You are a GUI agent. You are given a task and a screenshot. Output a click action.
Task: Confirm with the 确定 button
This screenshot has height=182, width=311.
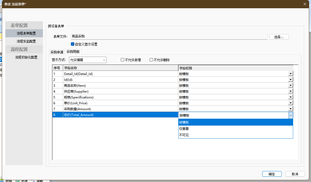click(x=272, y=174)
